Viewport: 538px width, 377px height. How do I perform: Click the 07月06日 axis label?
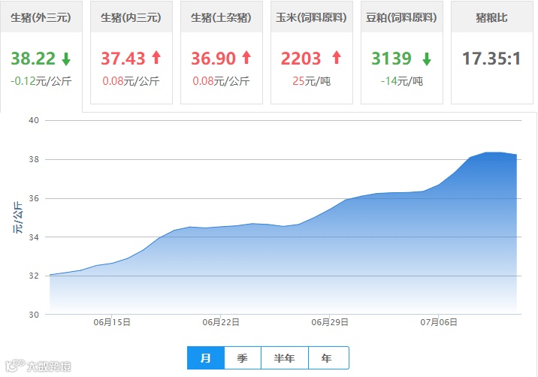pyautogui.click(x=439, y=322)
